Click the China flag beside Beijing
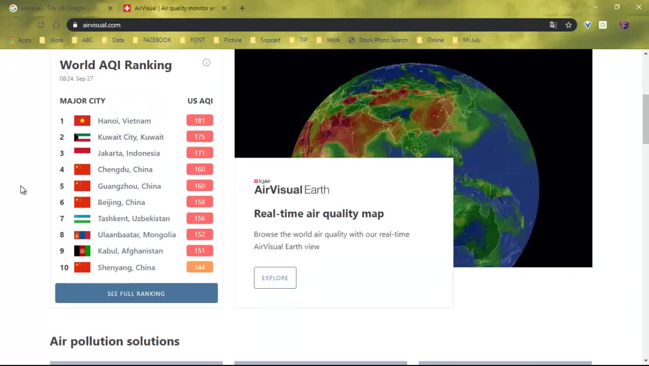The width and height of the screenshot is (649, 366). click(82, 202)
